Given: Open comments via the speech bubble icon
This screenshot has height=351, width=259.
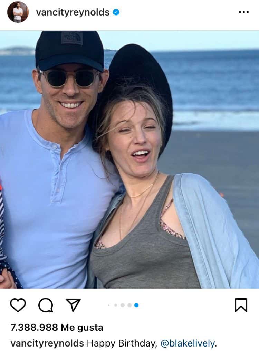Looking at the screenshot, I should pyautogui.click(x=46, y=305).
